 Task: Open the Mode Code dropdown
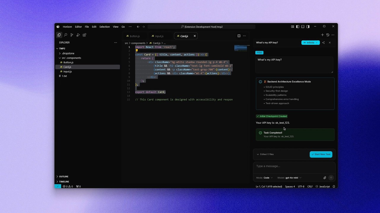coord(265,178)
